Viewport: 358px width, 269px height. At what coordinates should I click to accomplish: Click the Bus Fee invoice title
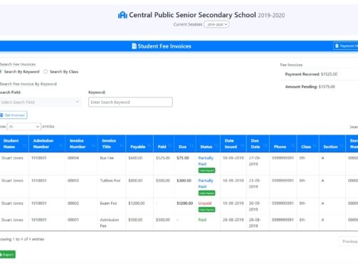click(x=107, y=158)
